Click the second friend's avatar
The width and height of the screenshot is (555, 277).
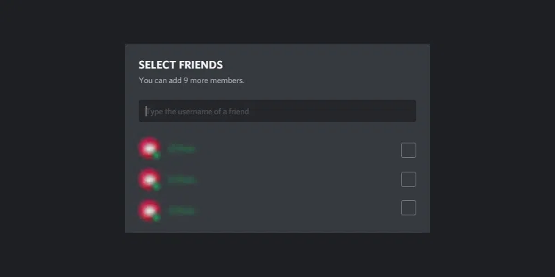[148, 179]
